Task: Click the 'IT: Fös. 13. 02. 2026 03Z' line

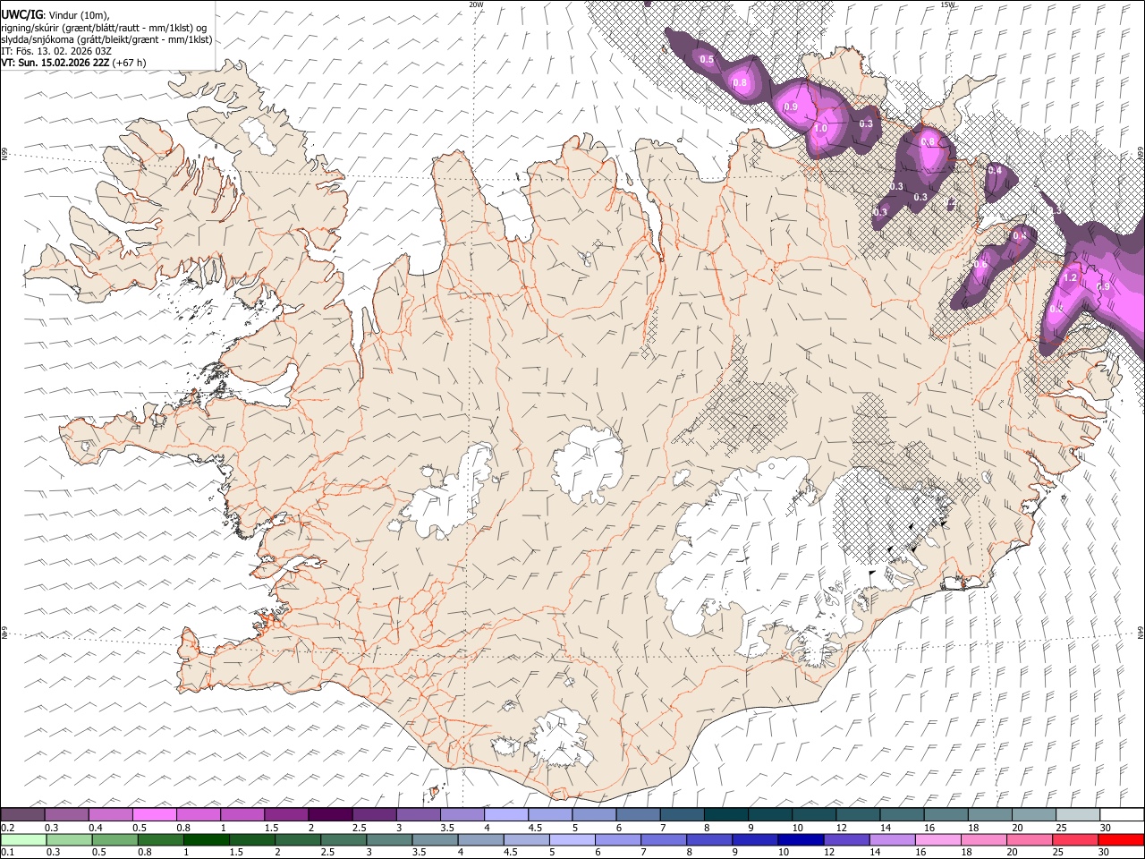Action: [x=57, y=51]
